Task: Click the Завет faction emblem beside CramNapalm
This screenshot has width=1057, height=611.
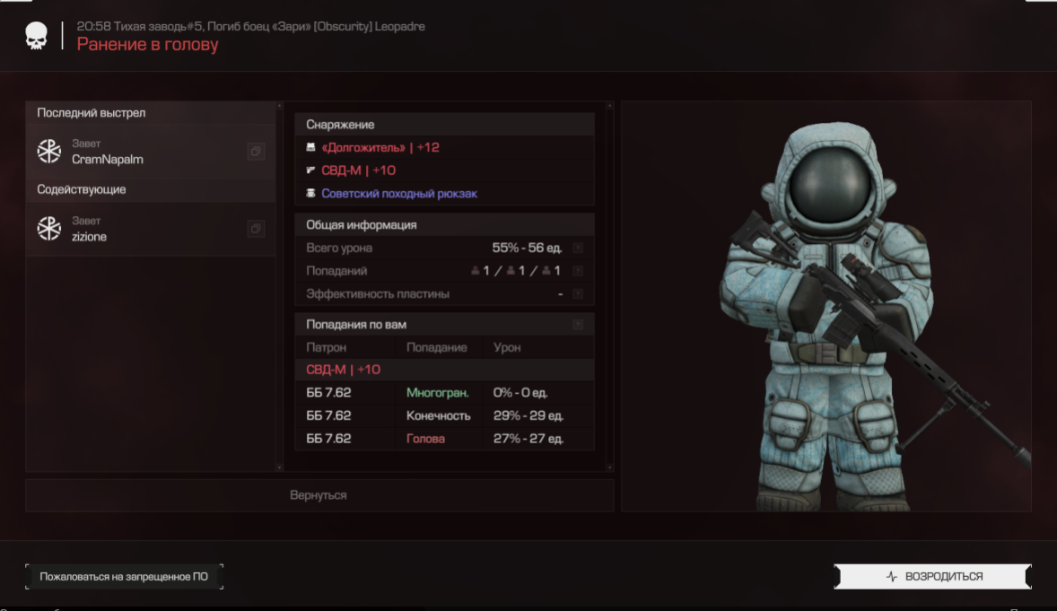Action: point(49,151)
